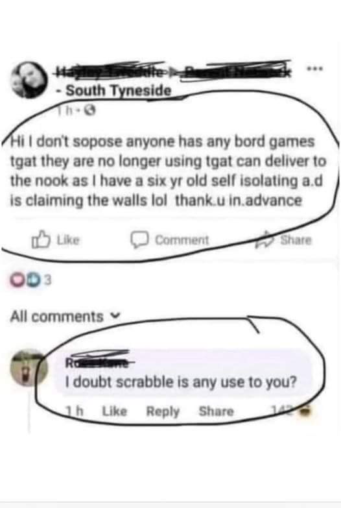Click the South Tyneside group name
This screenshot has height=508, width=341.
(119, 91)
